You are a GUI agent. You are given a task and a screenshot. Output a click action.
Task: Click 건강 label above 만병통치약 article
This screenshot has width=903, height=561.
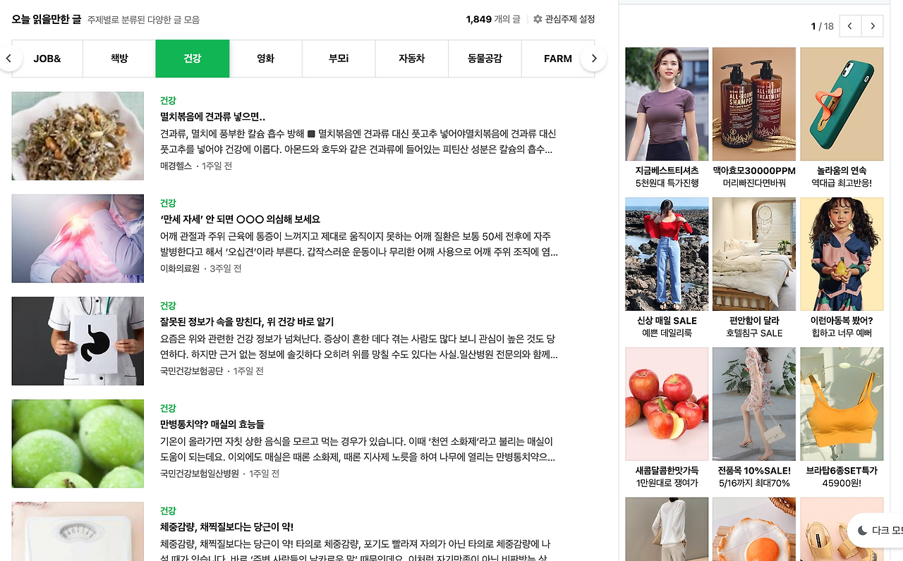pyautogui.click(x=168, y=408)
